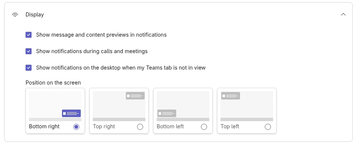Click the blue notification toast icon preview
355x144 pixels.
pyautogui.click(x=71, y=113)
